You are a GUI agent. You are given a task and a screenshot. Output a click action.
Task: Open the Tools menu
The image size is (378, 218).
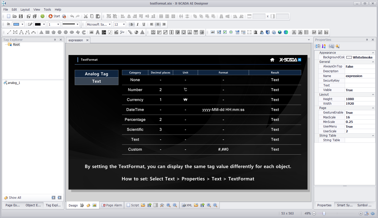47,9
